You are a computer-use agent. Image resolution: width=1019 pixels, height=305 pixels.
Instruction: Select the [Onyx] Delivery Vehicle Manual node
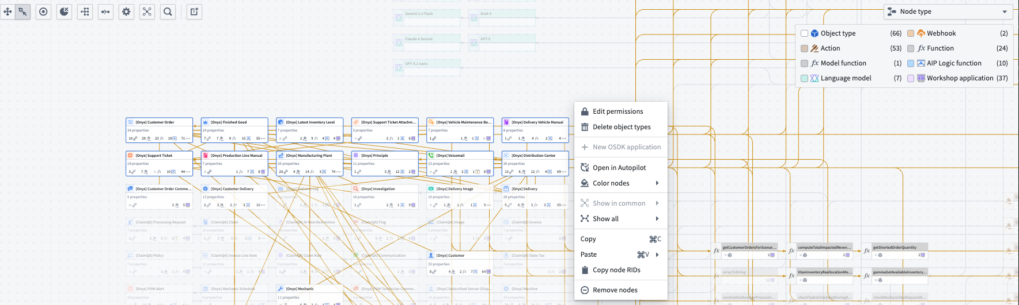pyautogui.click(x=535, y=130)
